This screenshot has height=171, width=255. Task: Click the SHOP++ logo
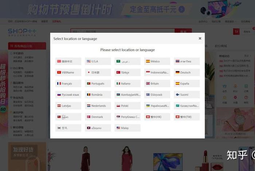coord(22,32)
